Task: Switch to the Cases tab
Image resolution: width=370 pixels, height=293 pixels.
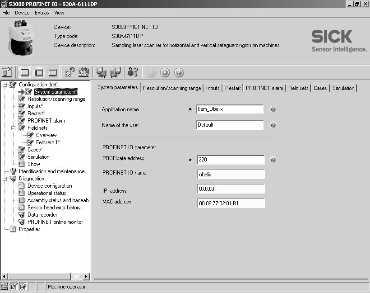Action: pyautogui.click(x=320, y=88)
